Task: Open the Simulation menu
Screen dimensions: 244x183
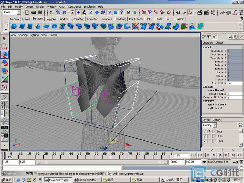Action: tap(90, 7)
